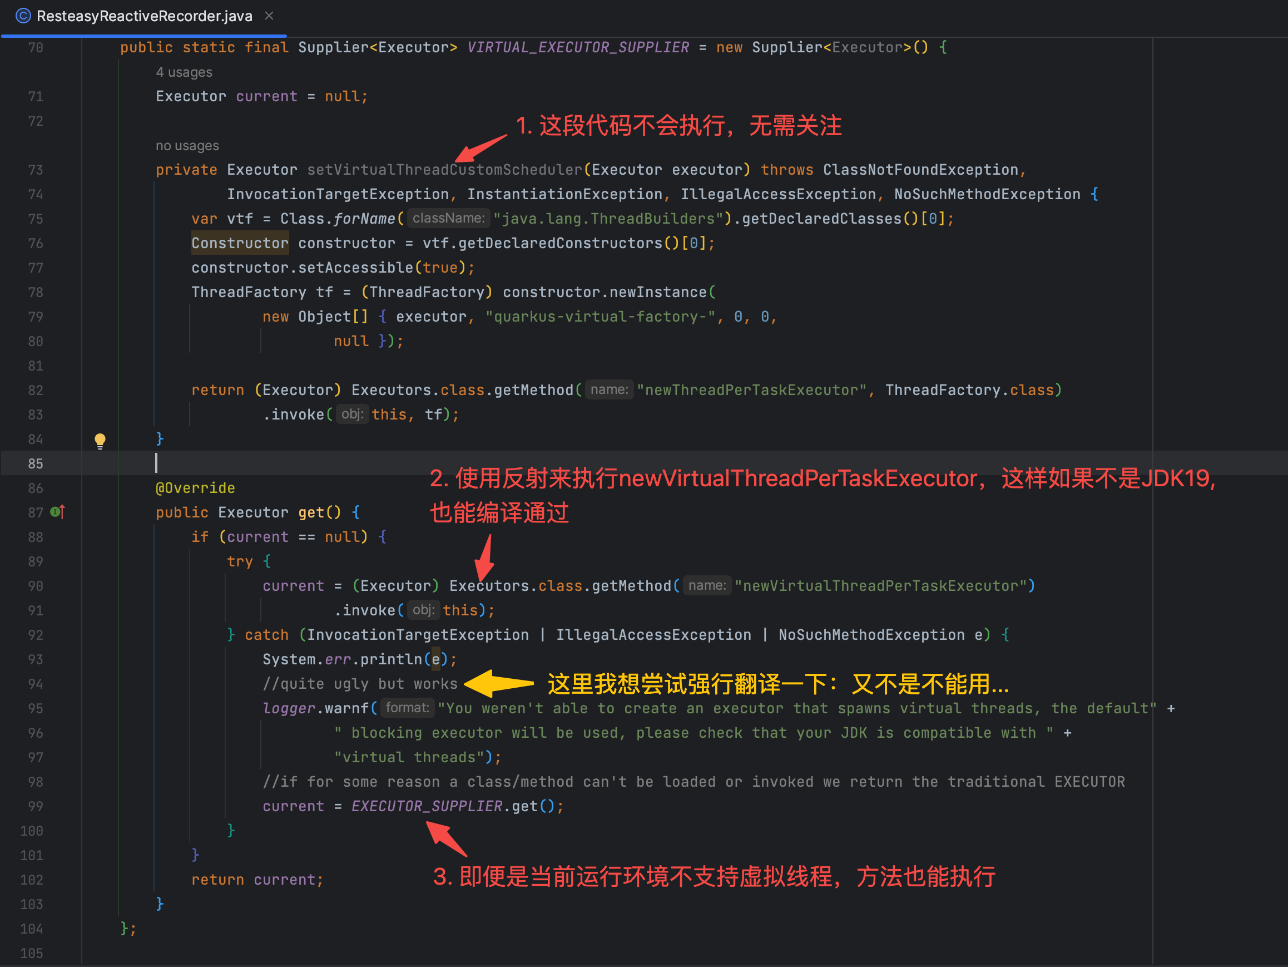Click the "newThreadPerTaskExecutor" string
The height and width of the screenshot is (967, 1288).
click(751, 389)
